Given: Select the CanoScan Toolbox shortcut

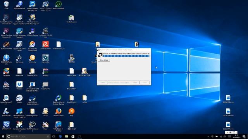Looking at the screenshot, I should [x=19, y=127].
